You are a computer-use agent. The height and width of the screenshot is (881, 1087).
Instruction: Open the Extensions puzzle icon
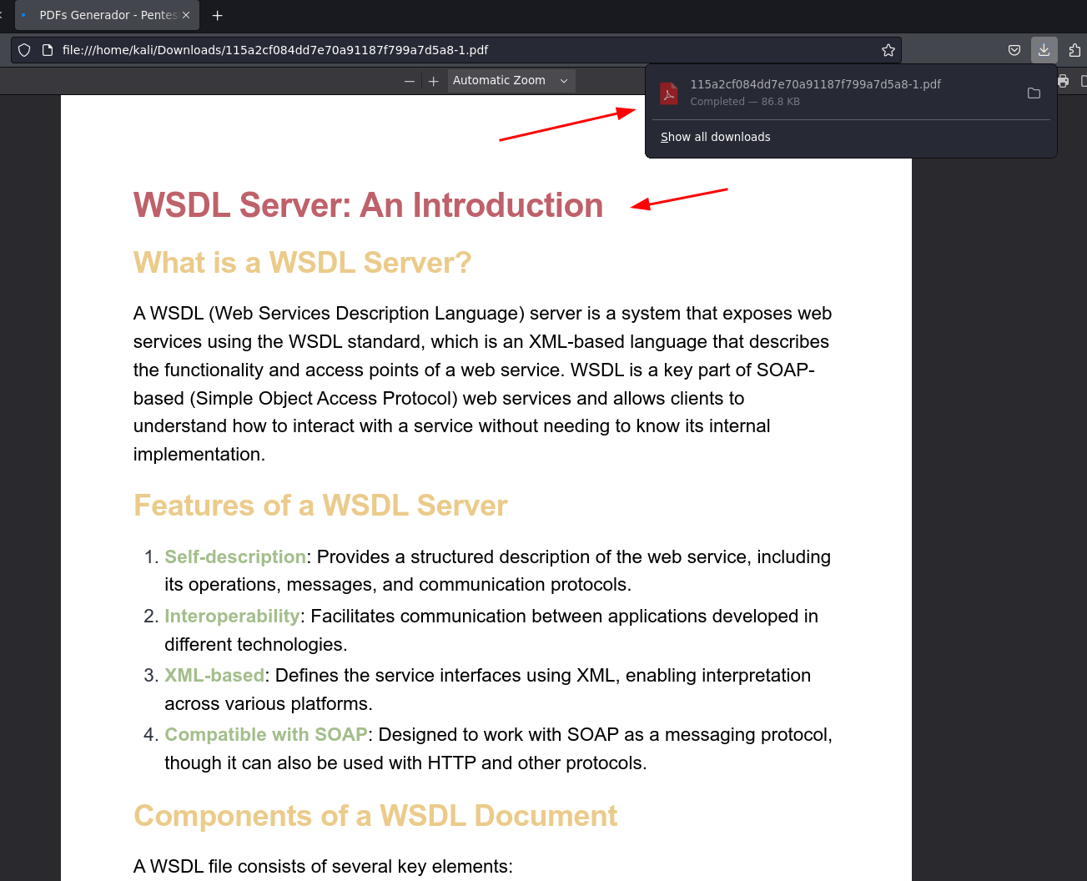1074,50
